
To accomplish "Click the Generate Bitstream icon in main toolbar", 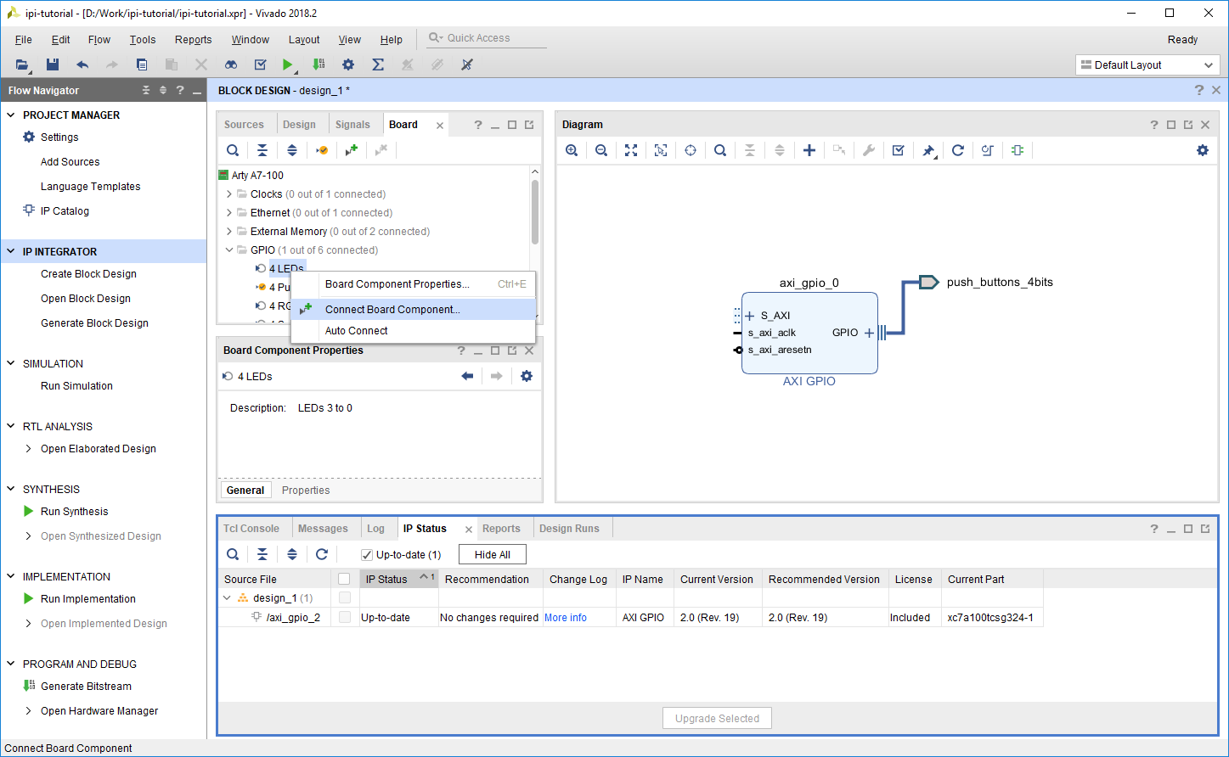I will tap(319, 64).
